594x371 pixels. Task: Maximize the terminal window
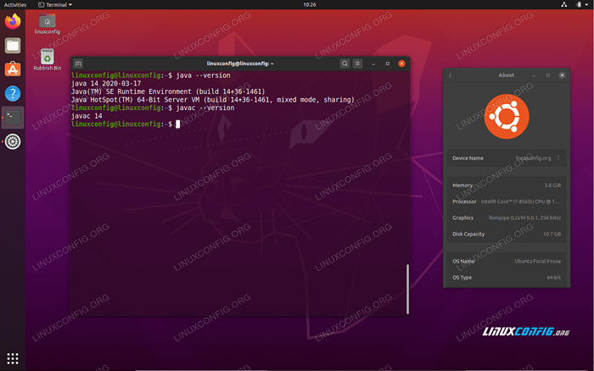[x=388, y=64]
